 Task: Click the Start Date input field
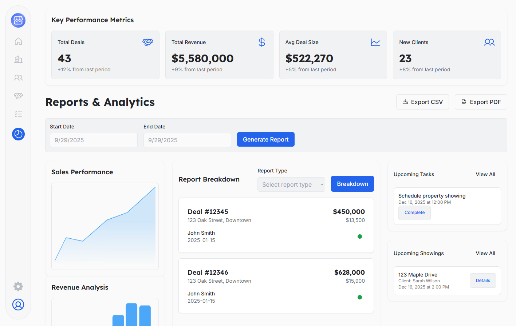coord(94,140)
